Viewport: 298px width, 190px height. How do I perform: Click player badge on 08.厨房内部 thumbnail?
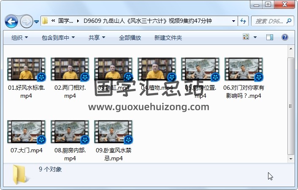click(85, 140)
